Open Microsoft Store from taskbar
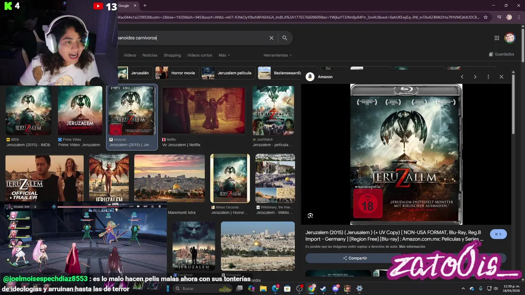 coord(287,288)
